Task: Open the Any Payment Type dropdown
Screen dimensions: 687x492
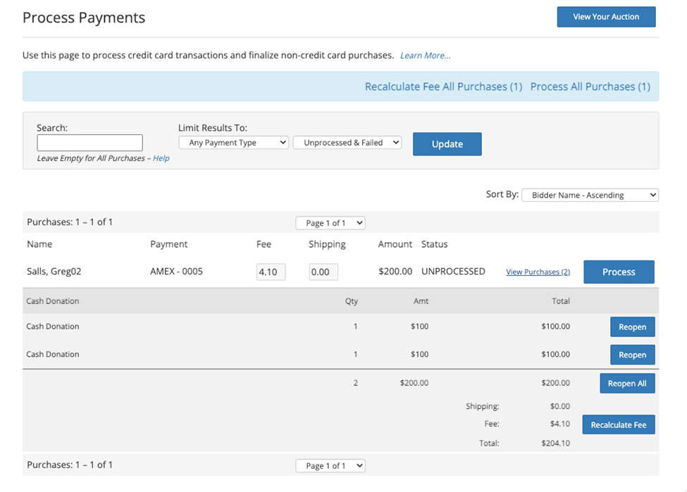Action: [x=233, y=143]
